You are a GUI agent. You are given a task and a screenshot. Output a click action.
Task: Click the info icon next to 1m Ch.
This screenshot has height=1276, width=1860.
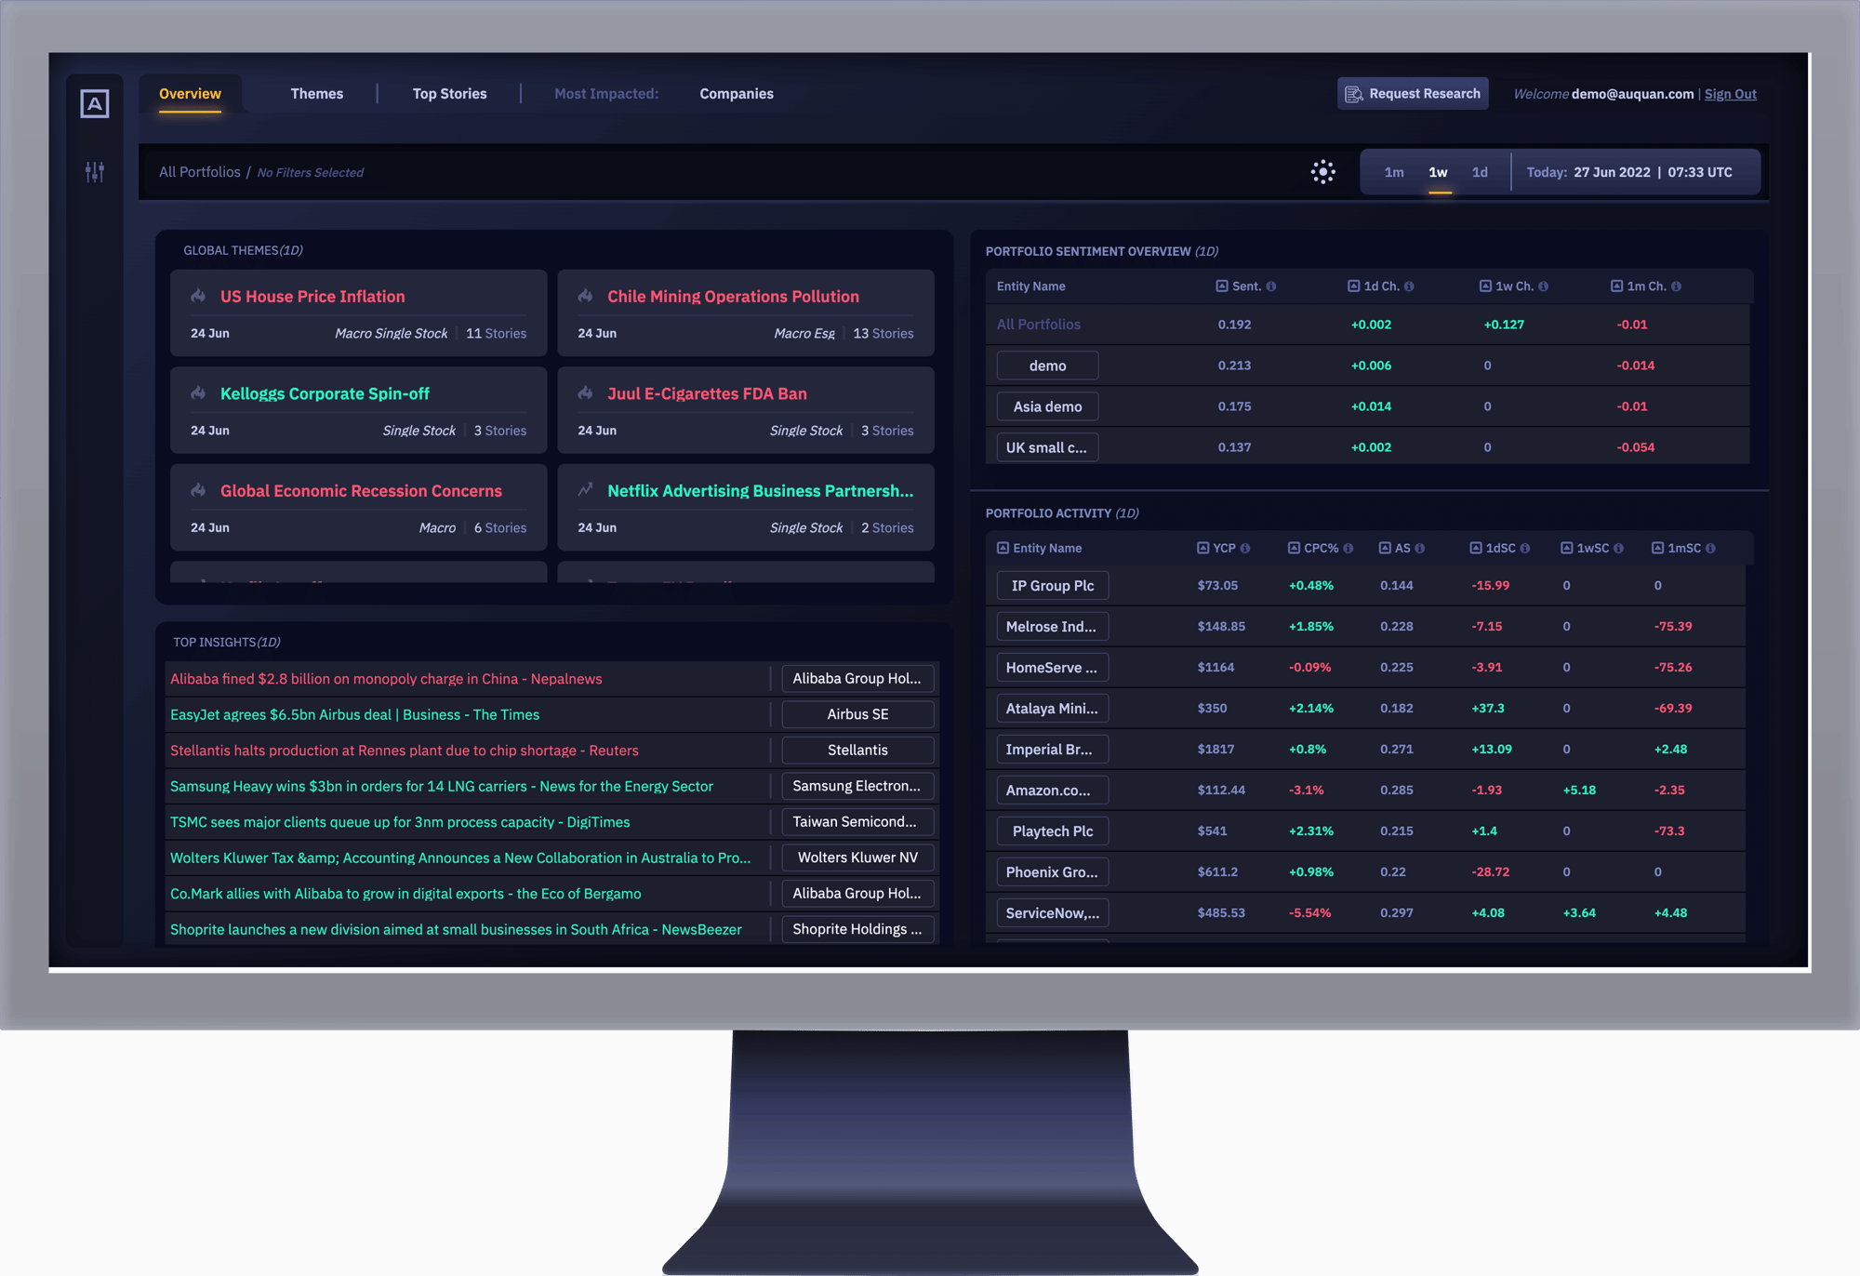(1676, 286)
